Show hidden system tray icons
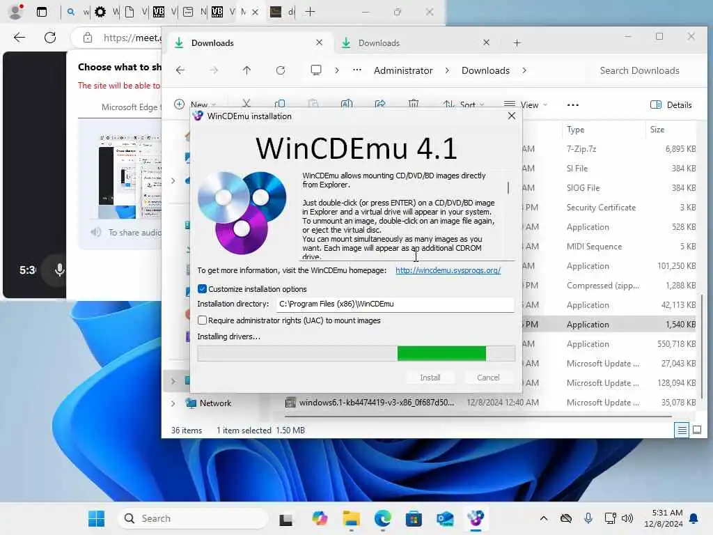Image resolution: width=713 pixels, height=535 pixels. pyautogui.click(x=543, y=518)
